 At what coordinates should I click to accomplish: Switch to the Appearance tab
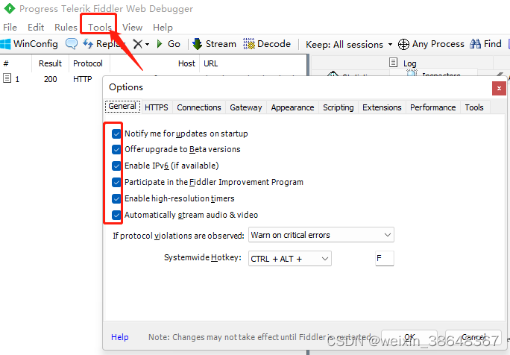click(293, 107)
